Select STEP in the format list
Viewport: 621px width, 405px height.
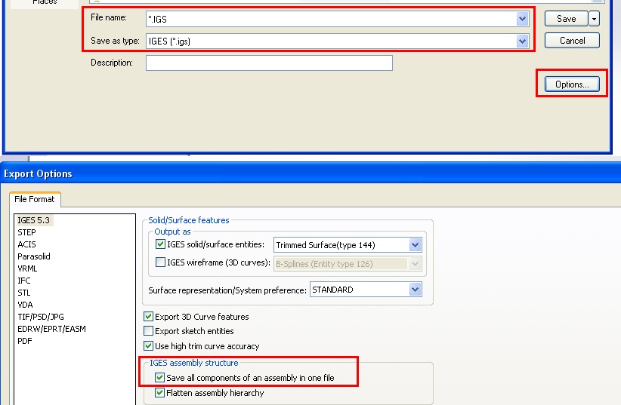point(26,232)
